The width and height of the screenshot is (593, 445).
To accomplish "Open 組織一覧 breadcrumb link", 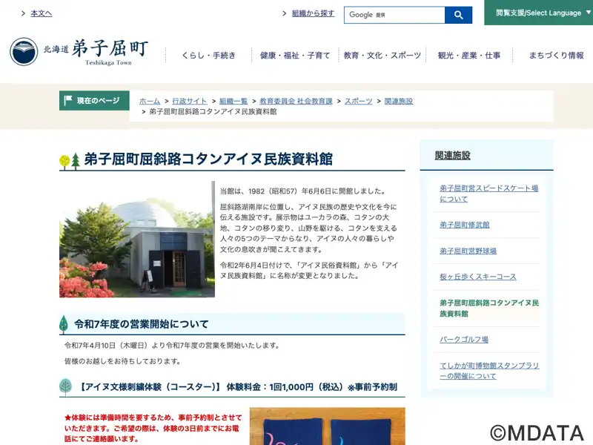I will 233,101.
